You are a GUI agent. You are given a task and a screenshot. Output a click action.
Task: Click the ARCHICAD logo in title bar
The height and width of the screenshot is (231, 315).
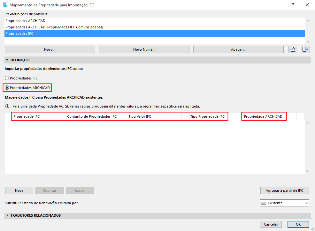pos(5,5)
